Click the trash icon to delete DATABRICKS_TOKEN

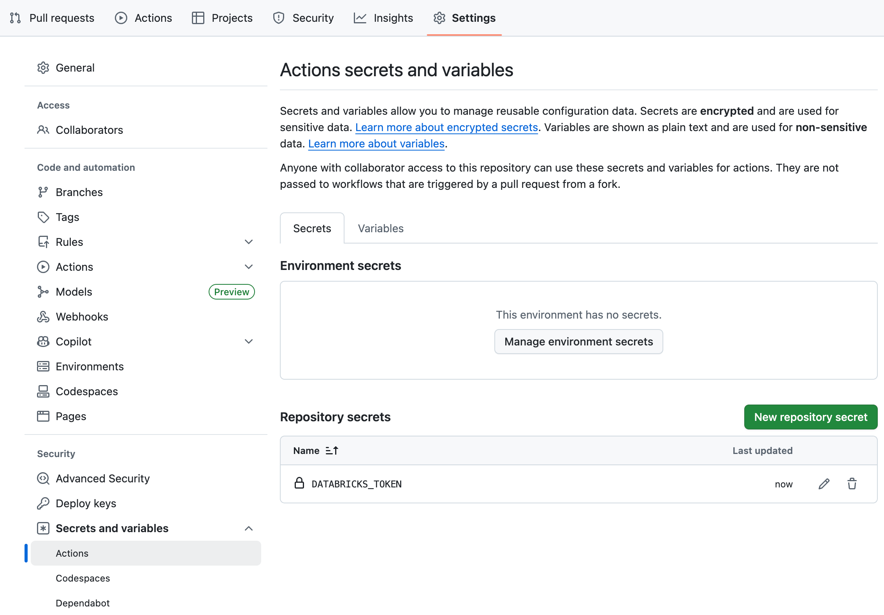pos(852,484)
